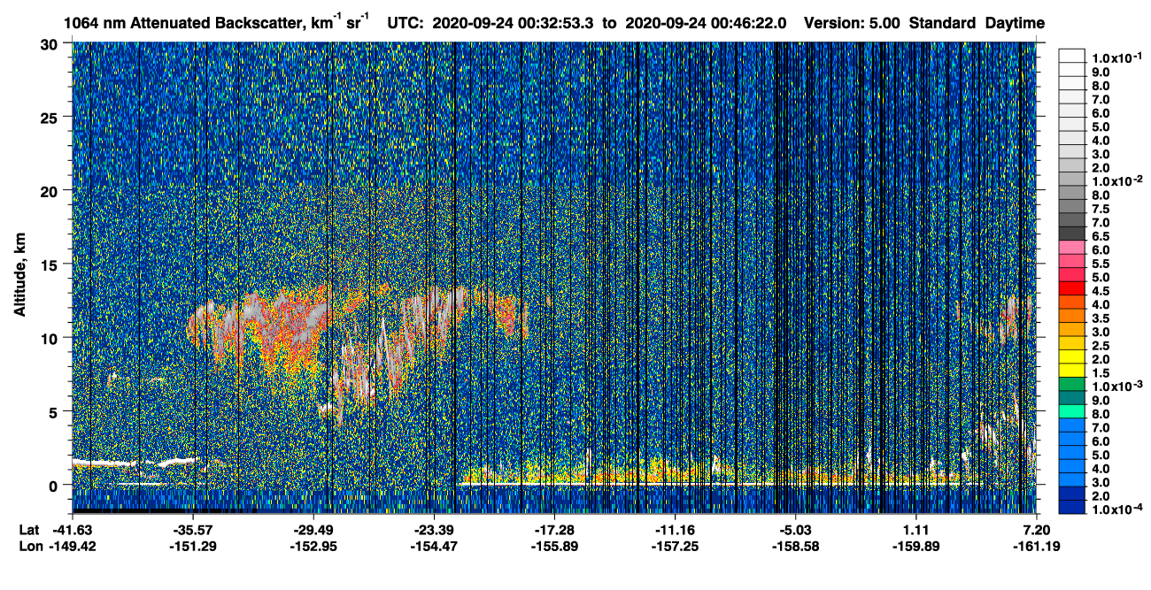Click the 'UTC:' label in the header
This screenshot has height=590, width=1151.
pyautogui.click(x=407, y=23)
